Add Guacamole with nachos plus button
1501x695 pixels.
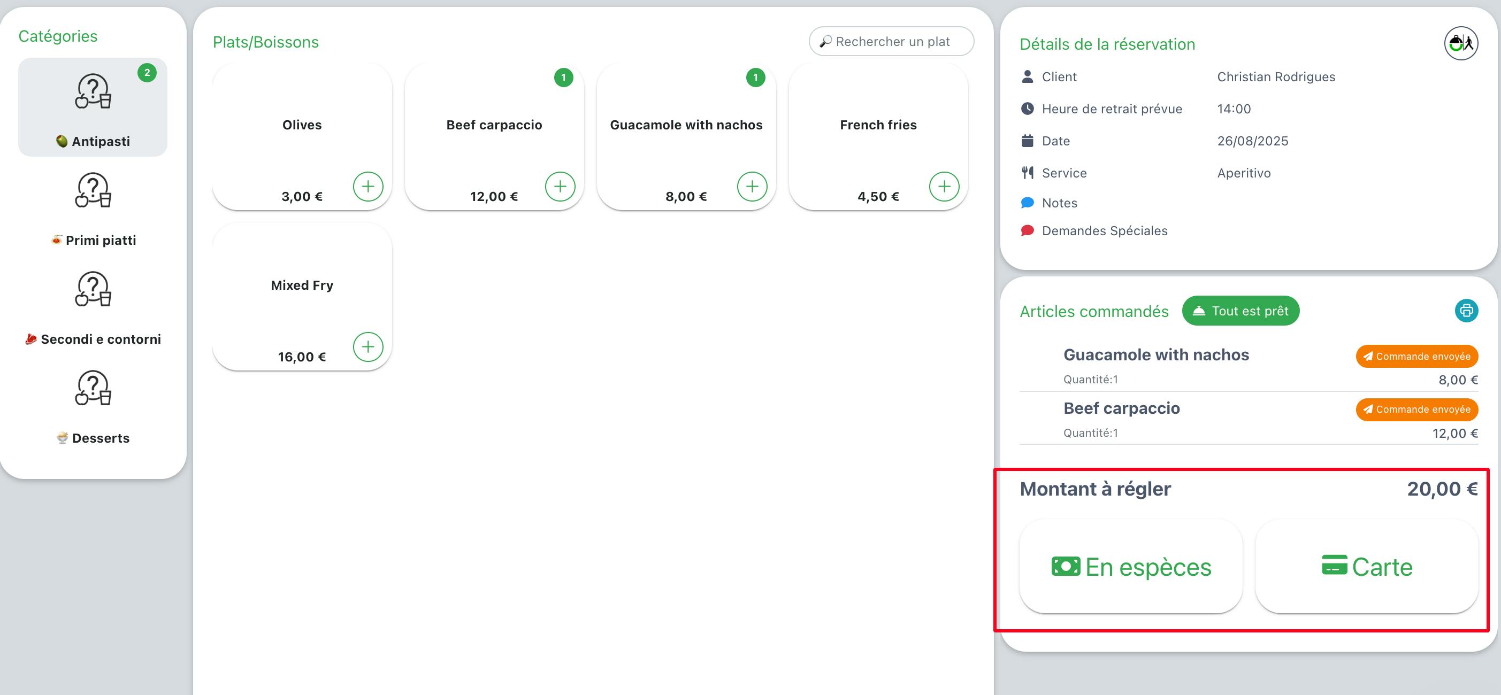752,187
